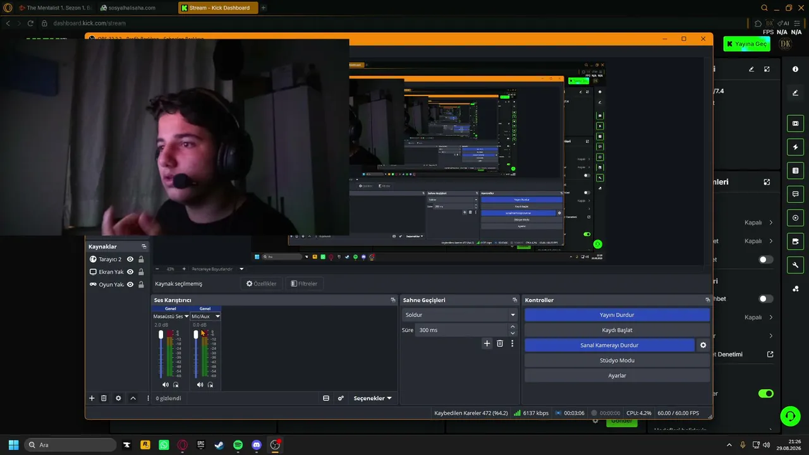Enable Stüdyo Modu
Screen dimensions: 809x455
click(x=617, y=360)
